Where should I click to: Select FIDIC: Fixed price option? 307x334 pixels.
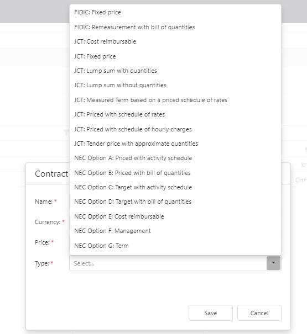coord(175,12)
